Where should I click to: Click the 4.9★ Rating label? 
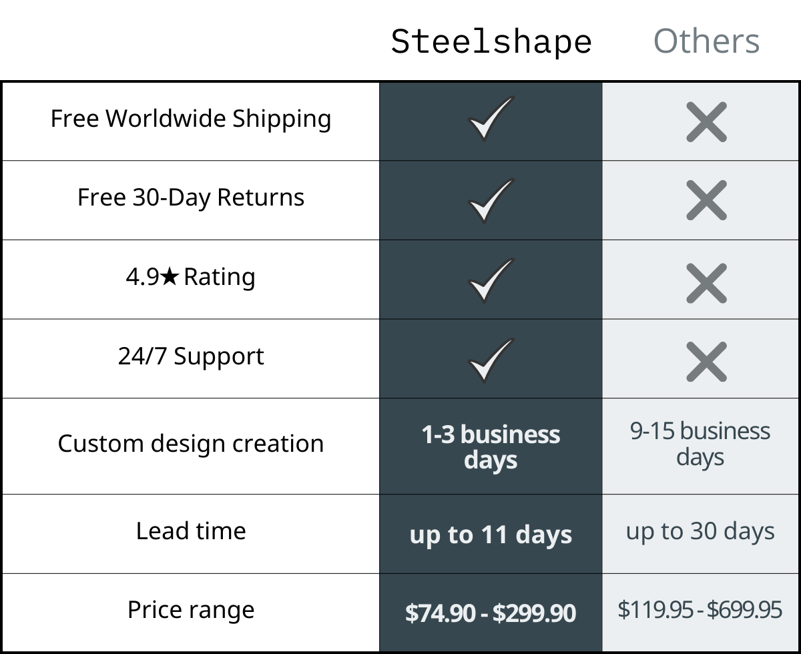pyautogui.click(x=191, y=276)
